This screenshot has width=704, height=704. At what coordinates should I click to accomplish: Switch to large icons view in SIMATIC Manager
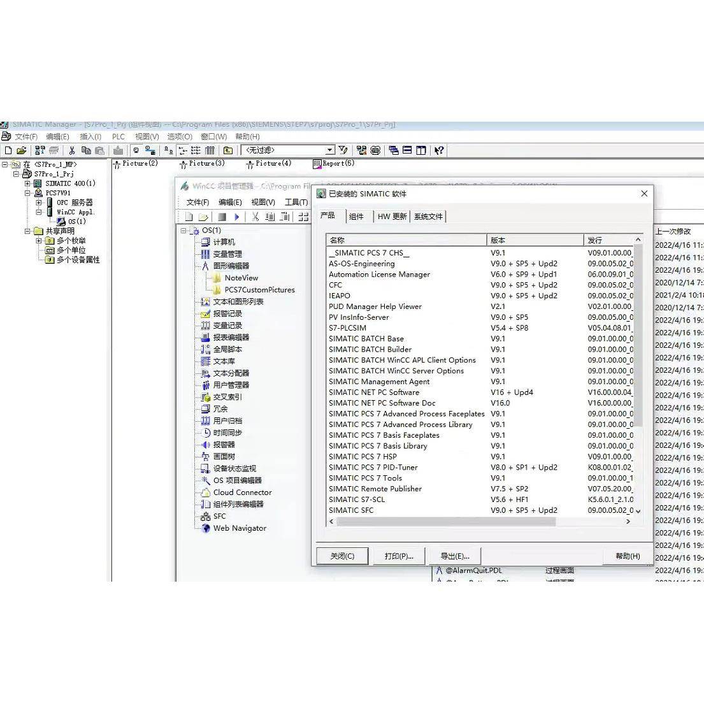click(x=168, y=150)
